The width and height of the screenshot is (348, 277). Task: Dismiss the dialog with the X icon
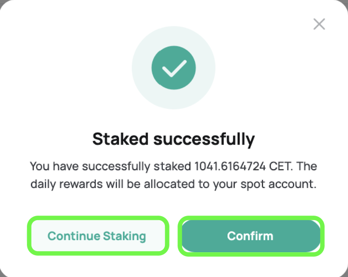tap(319, 24)
